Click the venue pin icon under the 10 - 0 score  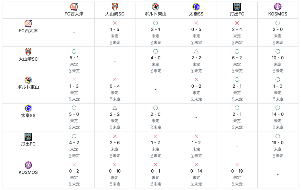[274, 71]
